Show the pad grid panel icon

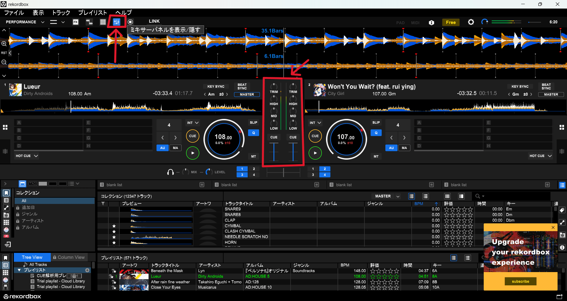pos(103,22)
